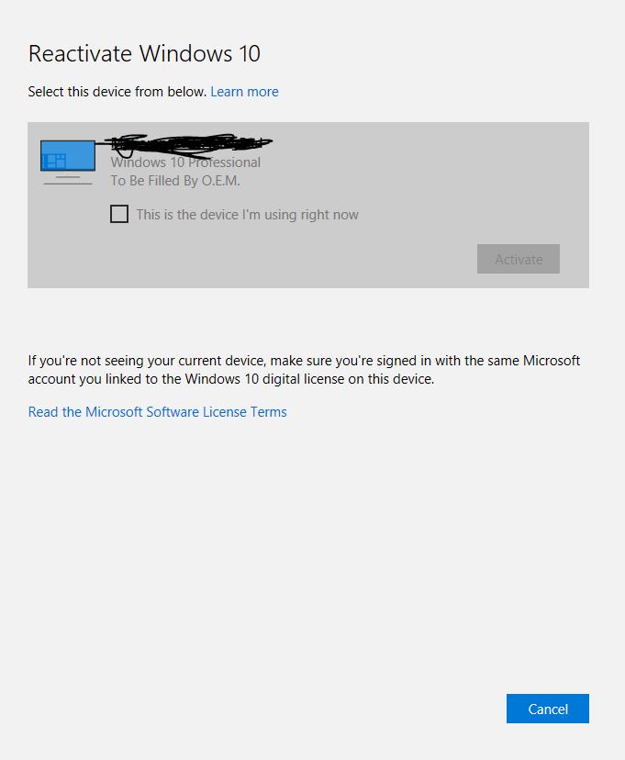
Task: Click the grayed-out Activate button
Action: point(518,259)
